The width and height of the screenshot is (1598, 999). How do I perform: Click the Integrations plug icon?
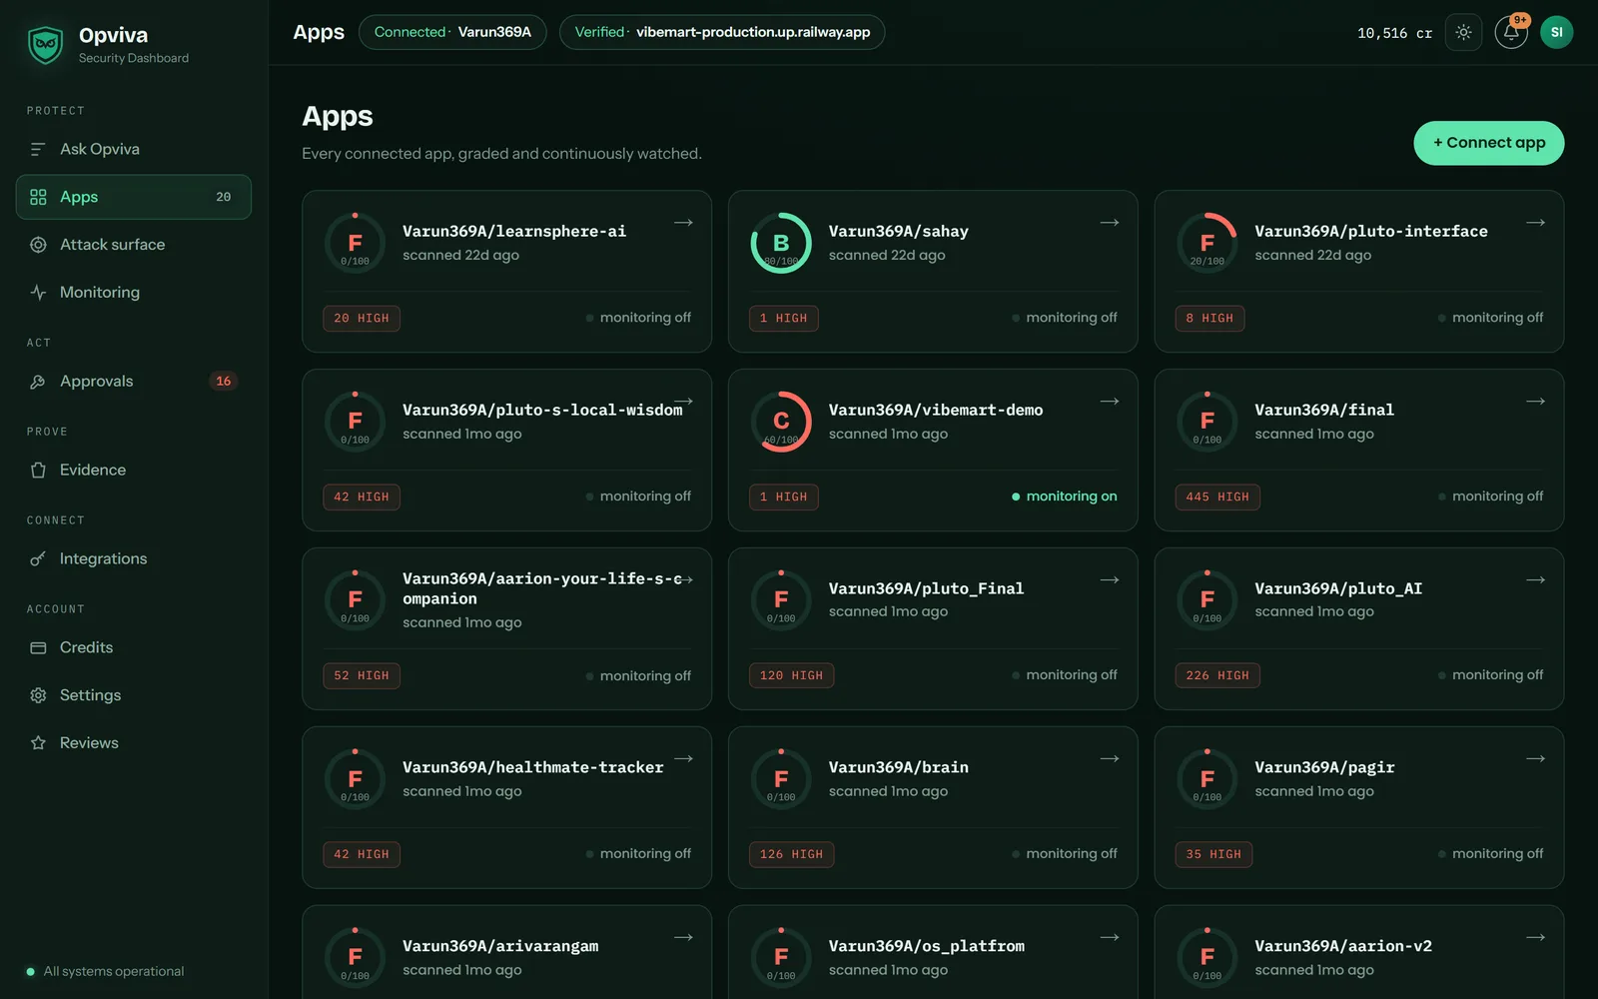(x=38, y=559)
